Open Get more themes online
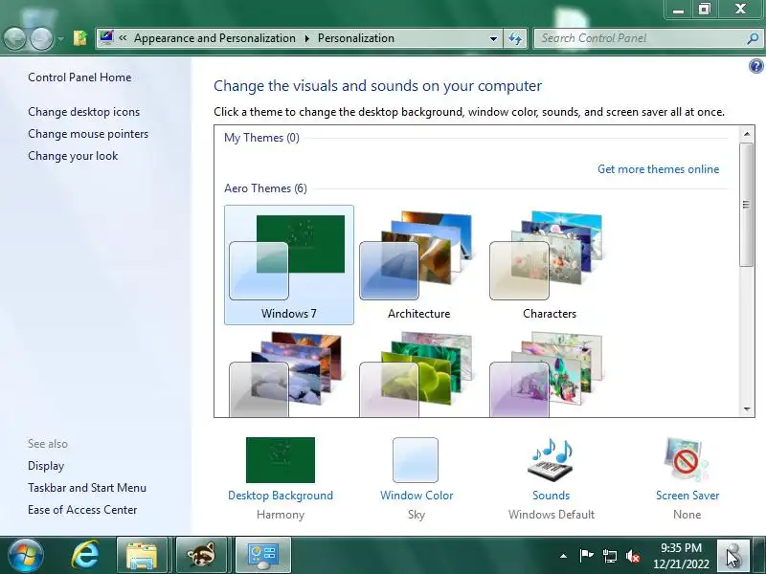The image size is (766, 574). point(658,169)
